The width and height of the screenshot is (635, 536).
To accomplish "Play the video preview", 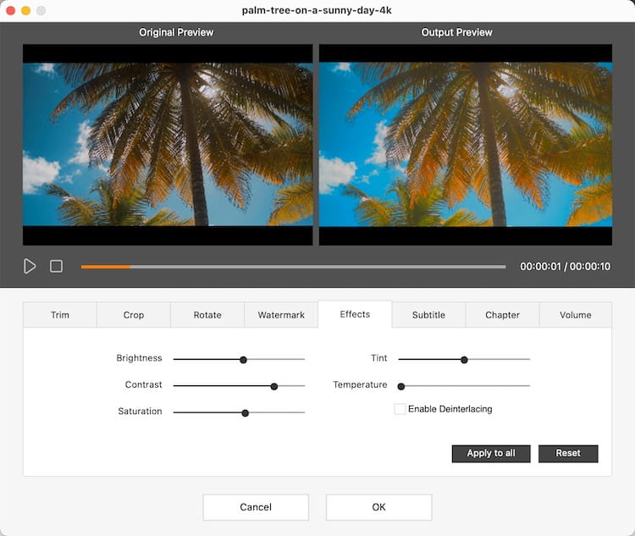I will [30, 266].
